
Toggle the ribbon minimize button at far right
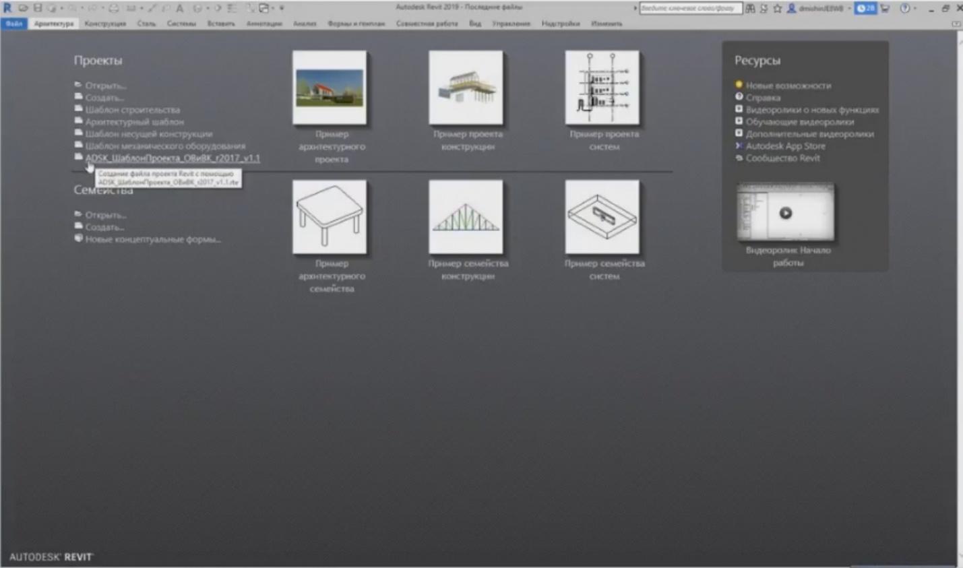pyautogui.click(x=956, y=24)
